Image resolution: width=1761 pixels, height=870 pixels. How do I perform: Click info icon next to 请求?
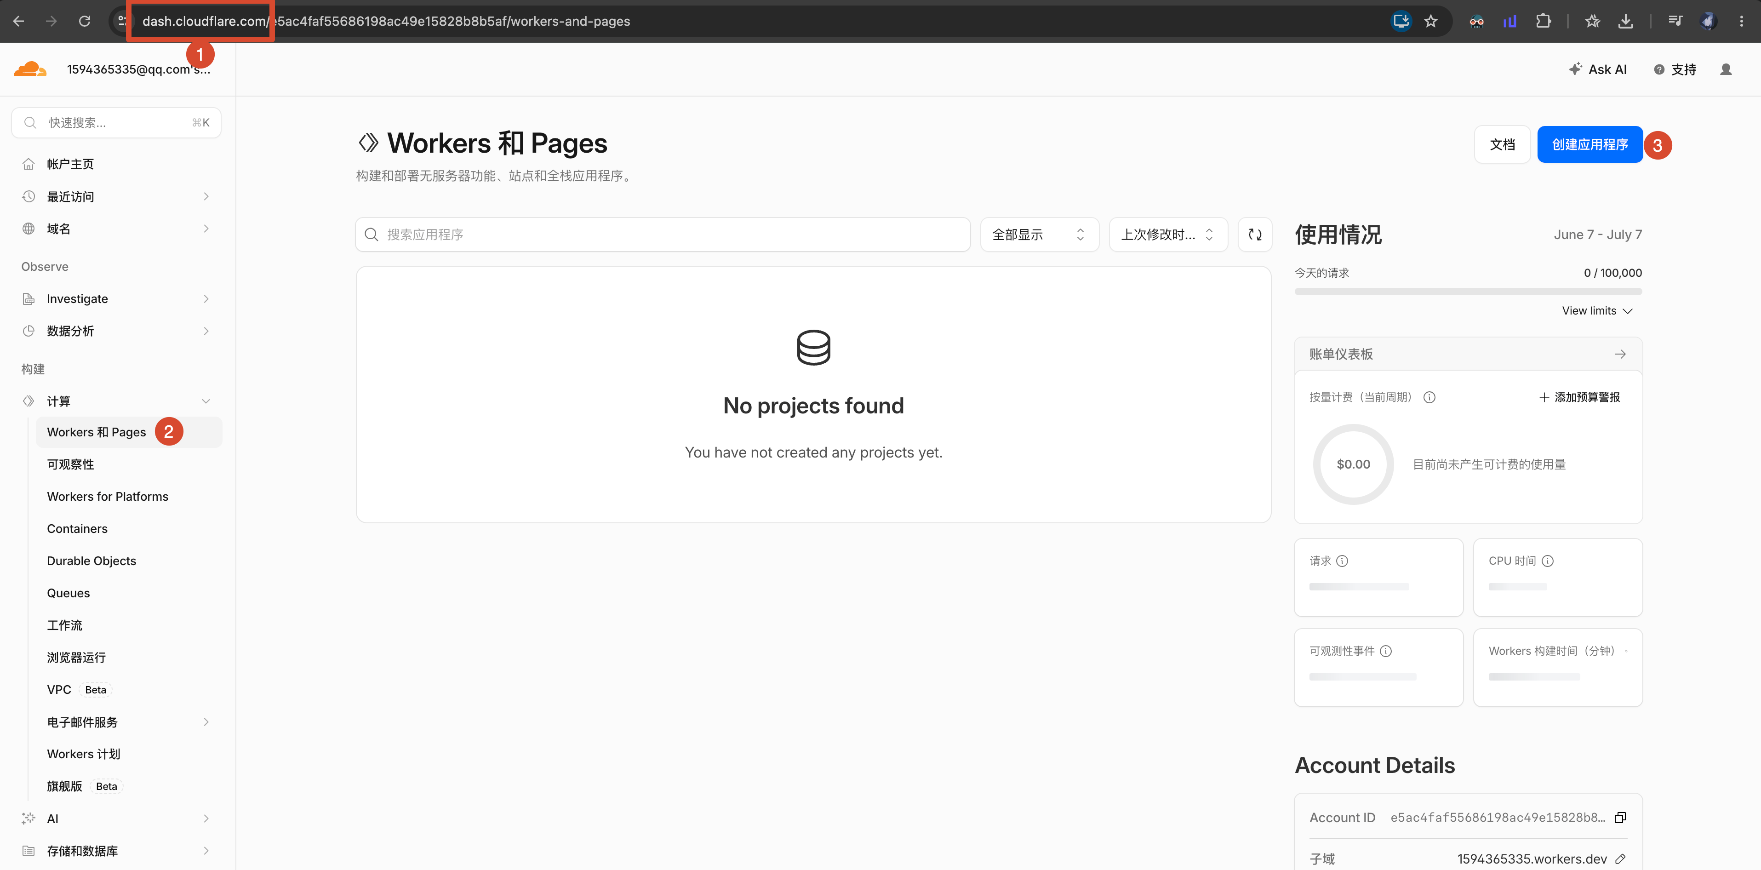[x=1343, y=561]
